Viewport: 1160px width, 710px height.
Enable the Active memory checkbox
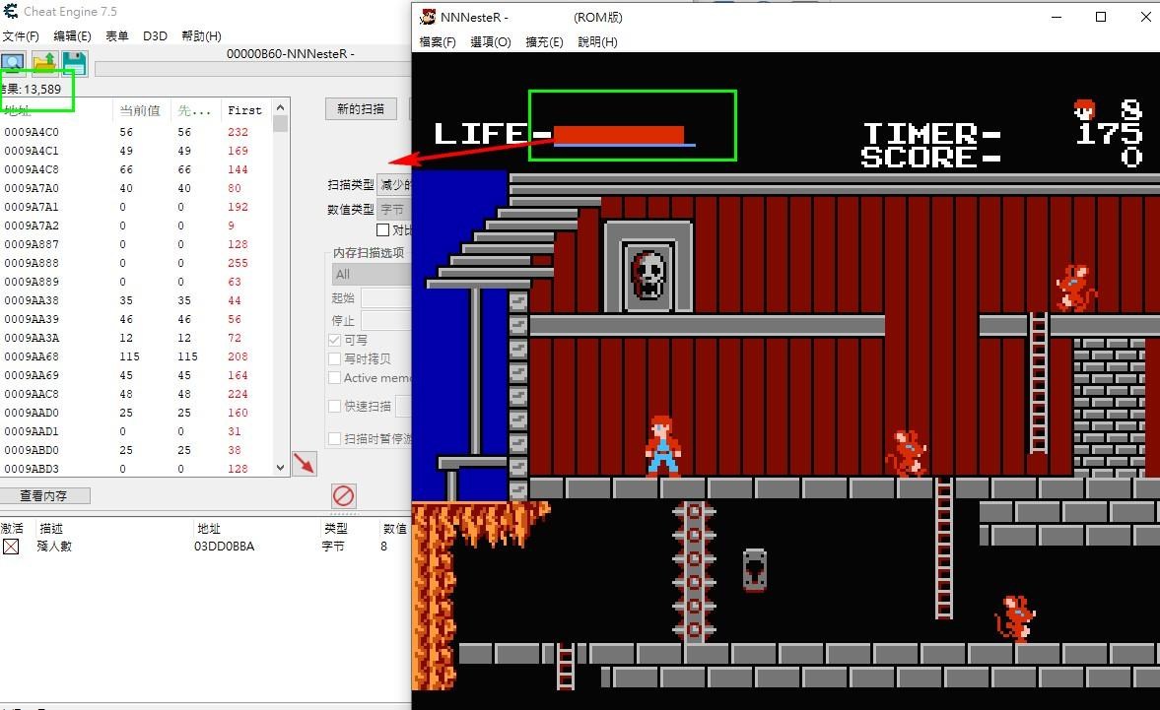click(x=334, y=377)
